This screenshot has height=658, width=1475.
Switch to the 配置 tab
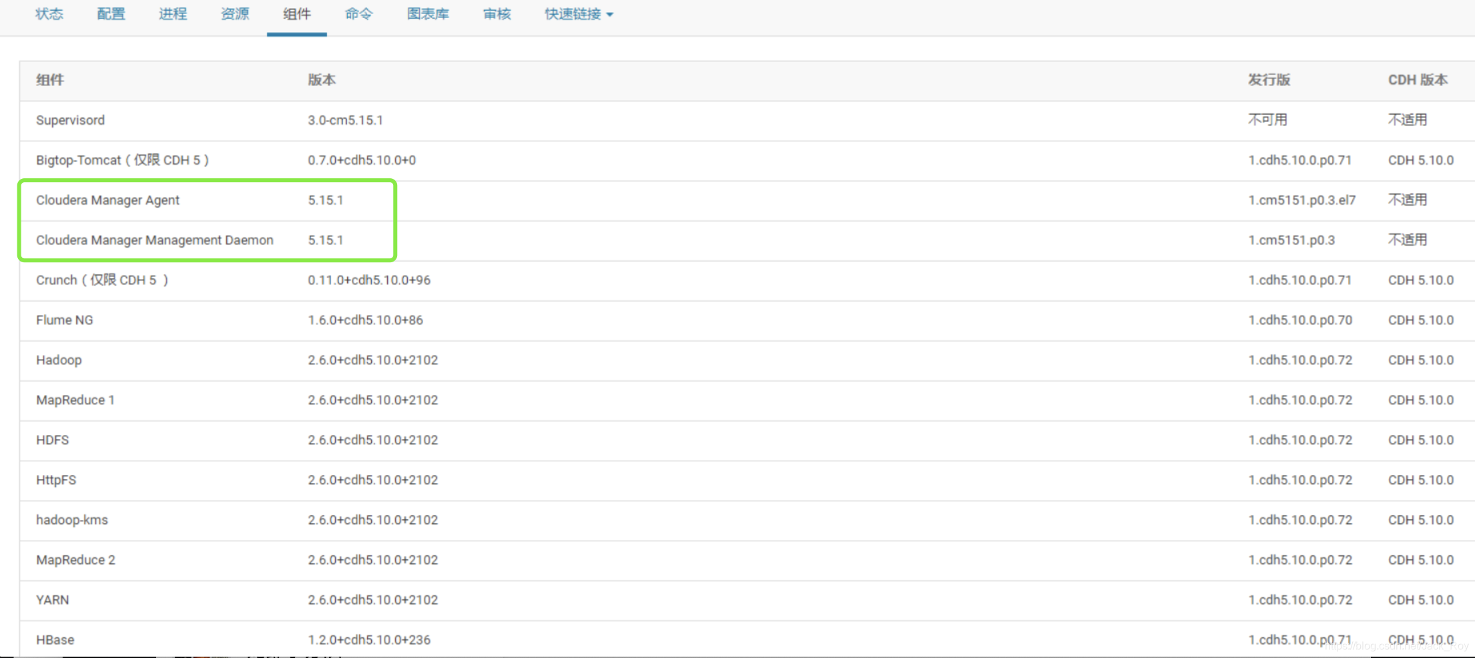[111, 14]
